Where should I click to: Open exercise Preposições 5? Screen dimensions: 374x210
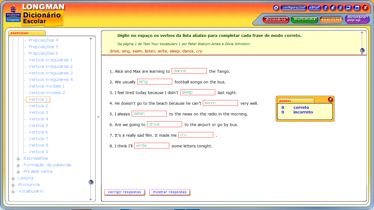(x=44, y=47)
